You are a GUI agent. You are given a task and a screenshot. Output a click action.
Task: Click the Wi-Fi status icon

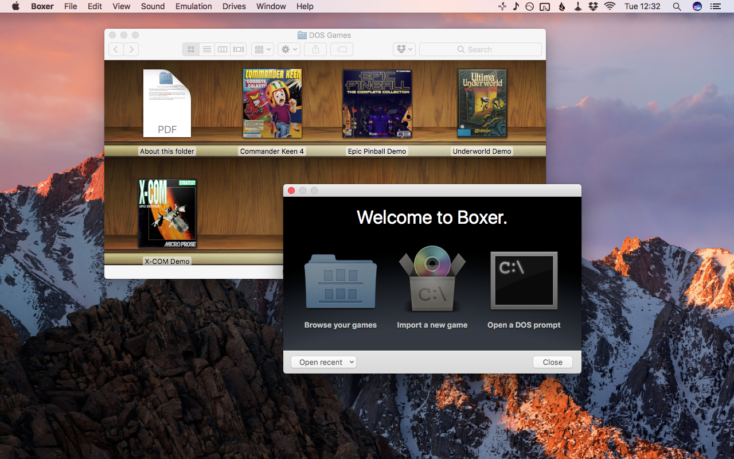(610, 6)
